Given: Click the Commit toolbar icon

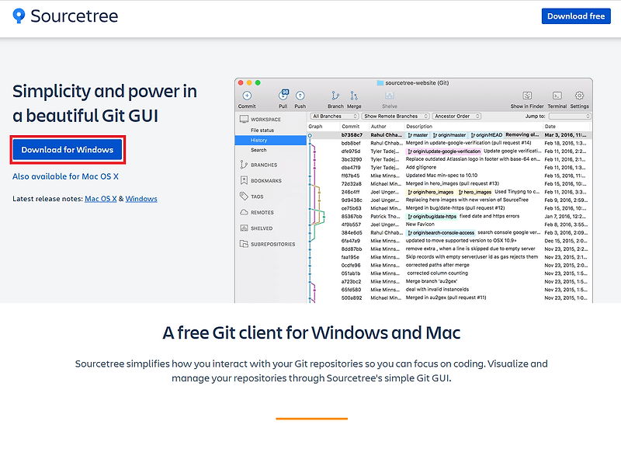Looking at the screenshot, I should [248, 94].
